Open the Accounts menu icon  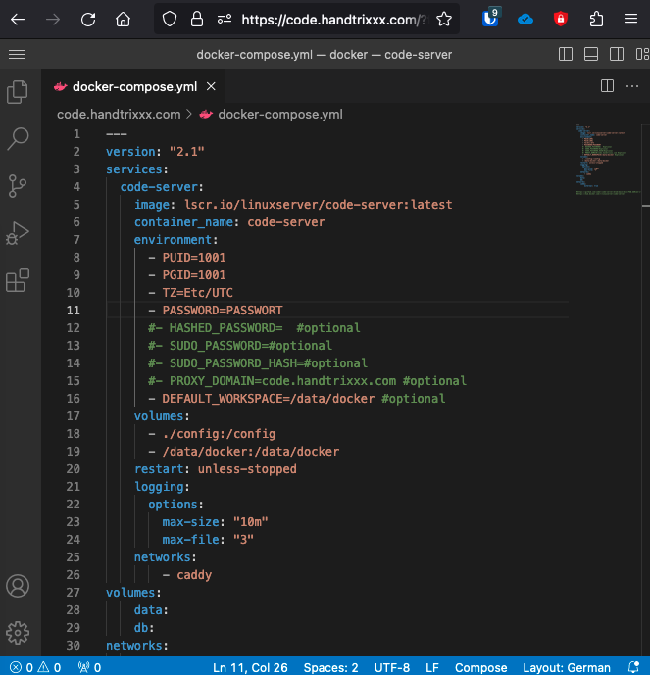tap(18, 586)
